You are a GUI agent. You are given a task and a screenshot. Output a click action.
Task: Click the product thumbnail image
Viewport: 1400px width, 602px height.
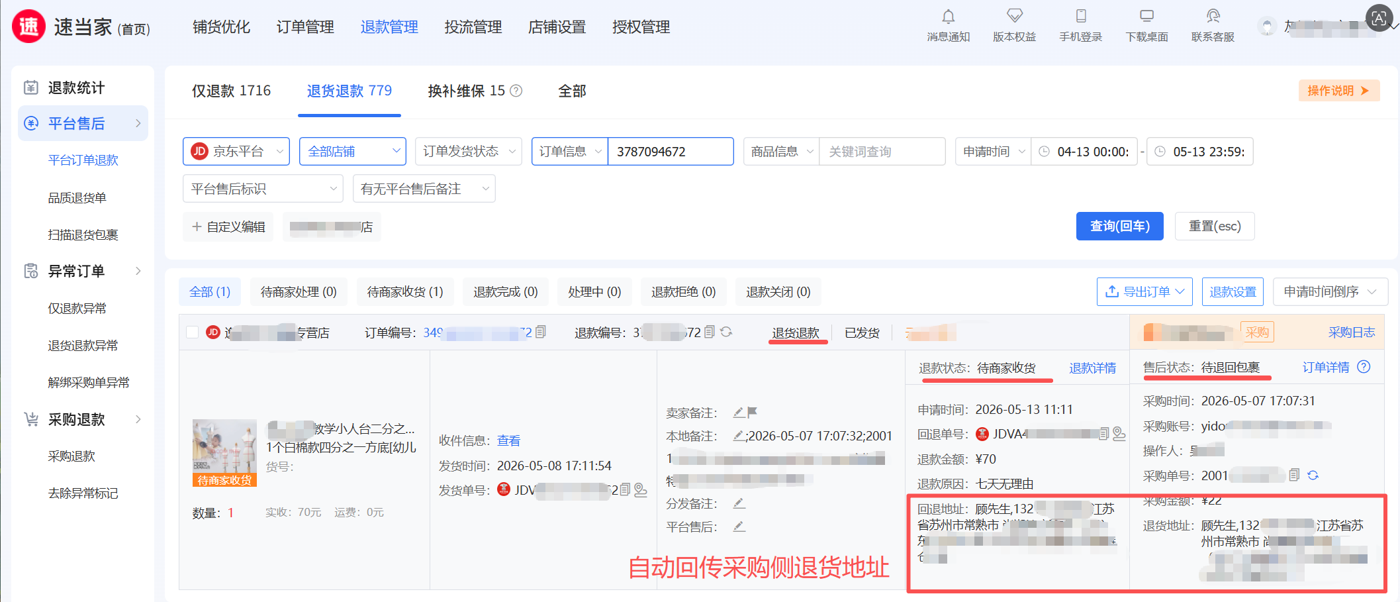(224, 452)
